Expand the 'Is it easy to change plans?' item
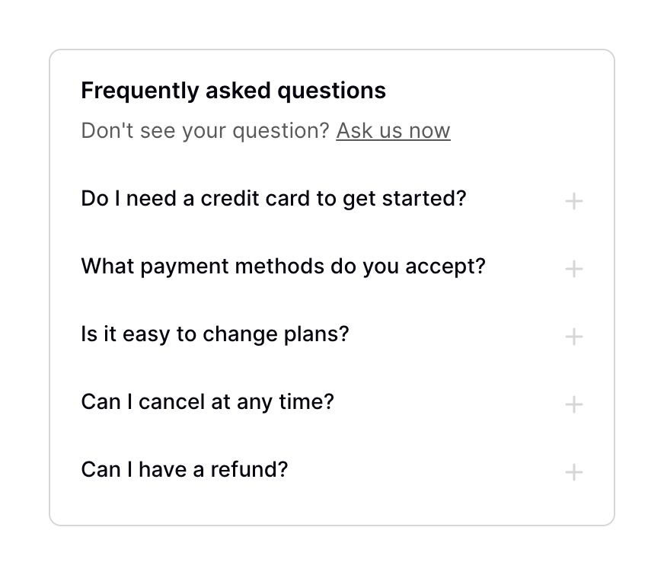664x575 pixels. 214,334
